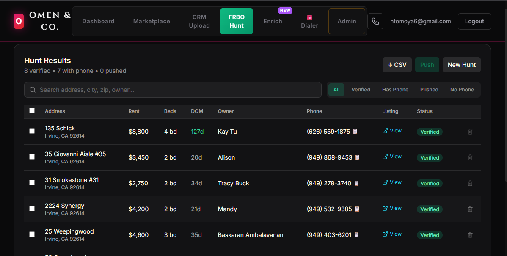Copy Alison's number using the clipboard icon
507x256 pixels.
pos(358,157)
